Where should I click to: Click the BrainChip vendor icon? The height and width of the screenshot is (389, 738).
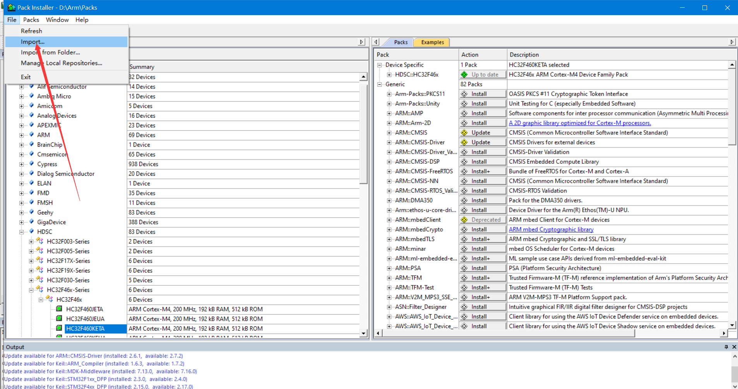point(31,144)
